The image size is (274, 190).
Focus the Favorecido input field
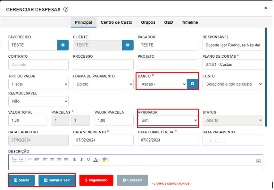[33, 45]
